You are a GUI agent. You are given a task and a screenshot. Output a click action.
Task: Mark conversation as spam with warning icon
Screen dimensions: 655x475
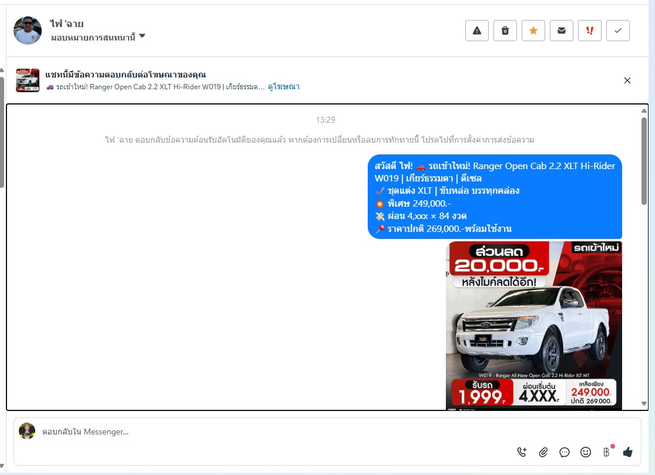click(476, 31)
